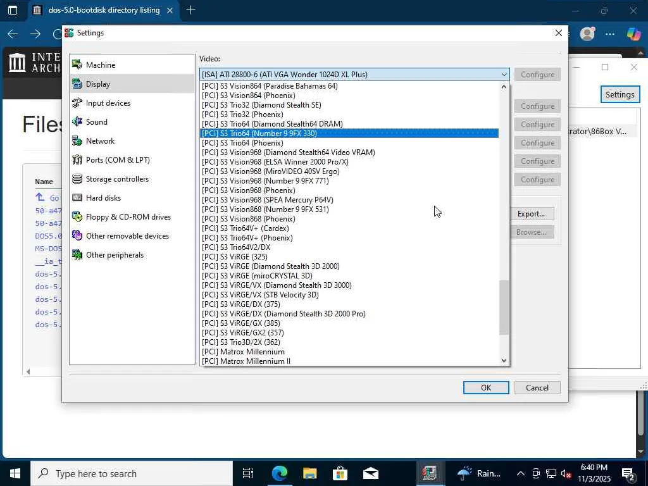Select S3 ViRGE (miroCRYSTAL 3D)
Viewport: 648px width, 486px height.
[349, 276]
